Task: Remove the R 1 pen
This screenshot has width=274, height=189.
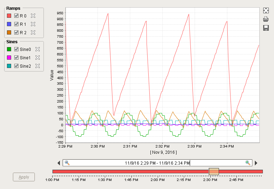Action: tap(33, 24)
